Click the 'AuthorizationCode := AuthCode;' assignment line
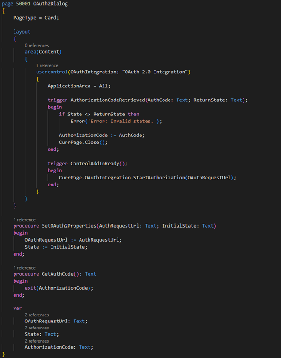Image resolution: width=281 pixels, height=358 pixels. [x=102, y=136]
